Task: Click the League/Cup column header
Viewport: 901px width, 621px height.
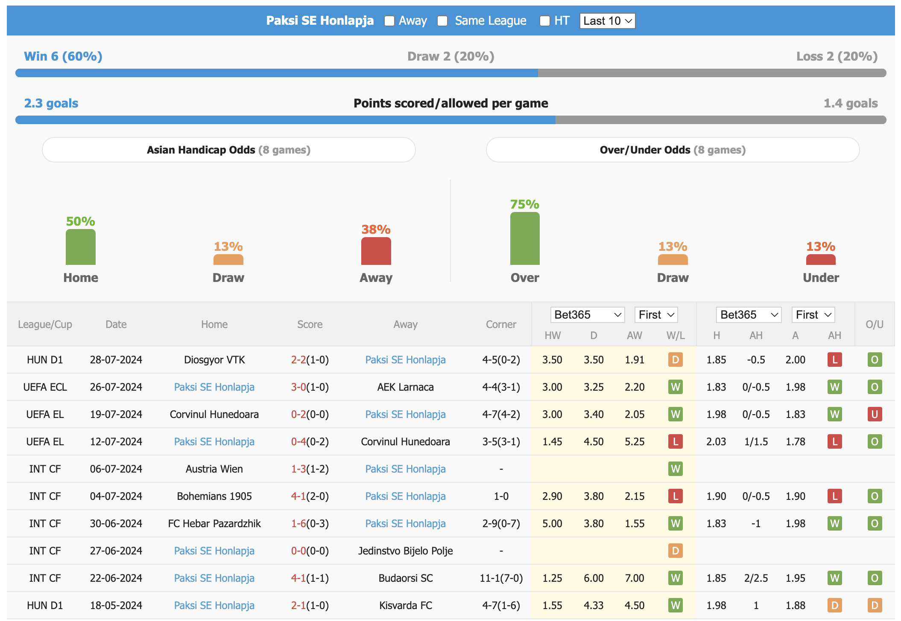Action: (45, 325)
